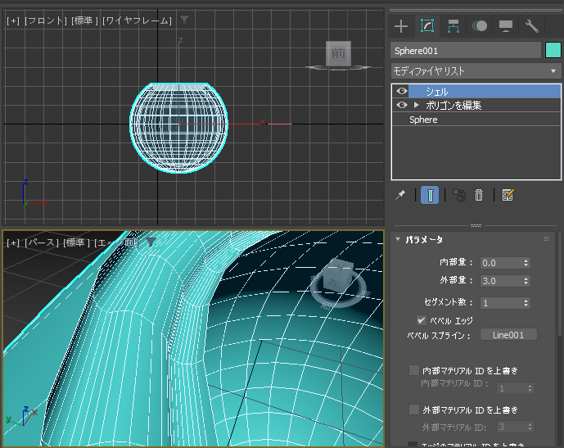The width and height of the screenshot is (564, 448).
Task: Toggle visibility eye of シェル modifier
Action: [x=402, y=91]
